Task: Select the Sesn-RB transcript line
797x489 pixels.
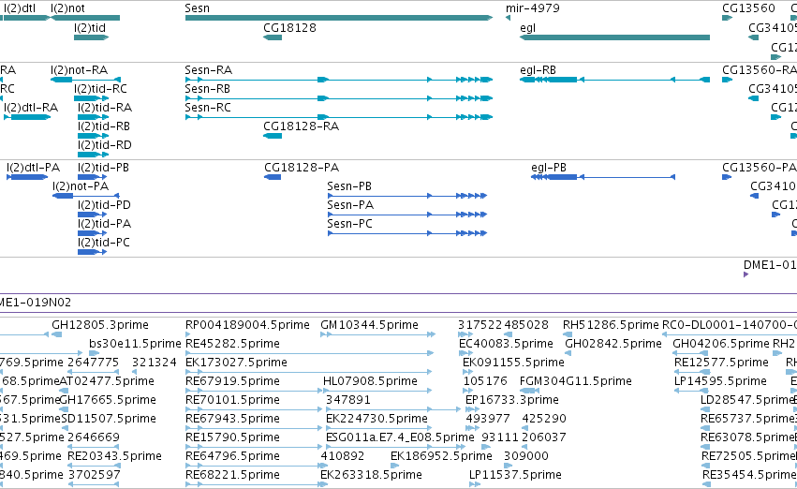Action: click(339, 98)
